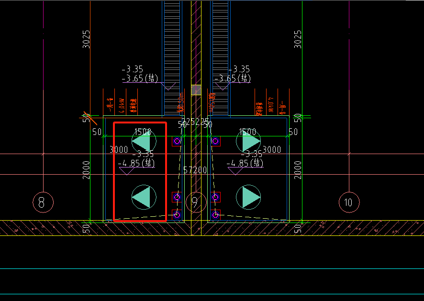Select the upper right-pointing pump symbol under 1500
424x301 pixels.
(248, 141)
